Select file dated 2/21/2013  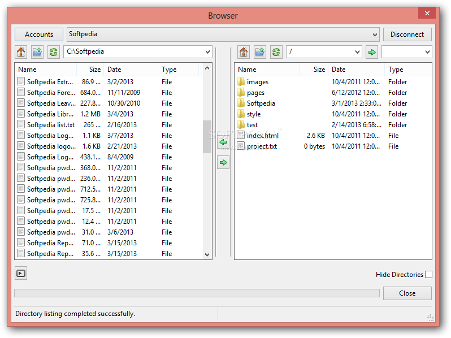point(109,146)
